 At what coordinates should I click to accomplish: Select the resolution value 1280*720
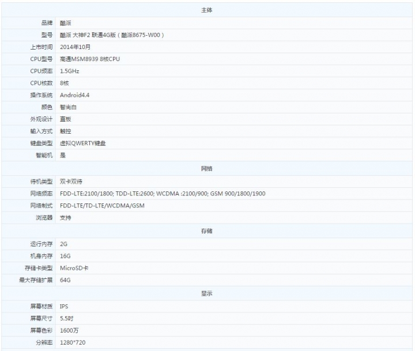click(x=73, y=342)
